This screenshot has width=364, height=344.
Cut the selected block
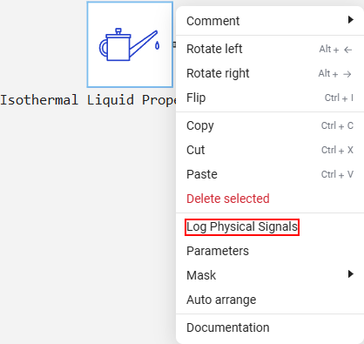(x=270, y=150)
